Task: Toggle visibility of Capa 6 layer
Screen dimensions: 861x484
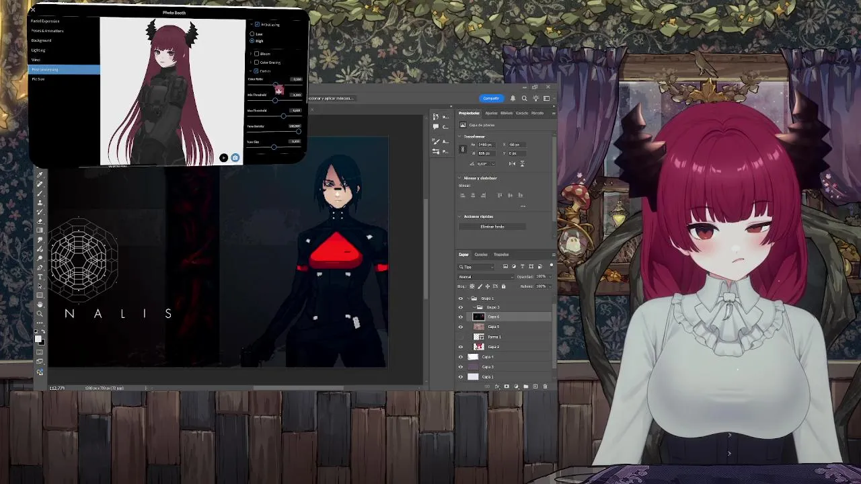Action: coord(461,317)
